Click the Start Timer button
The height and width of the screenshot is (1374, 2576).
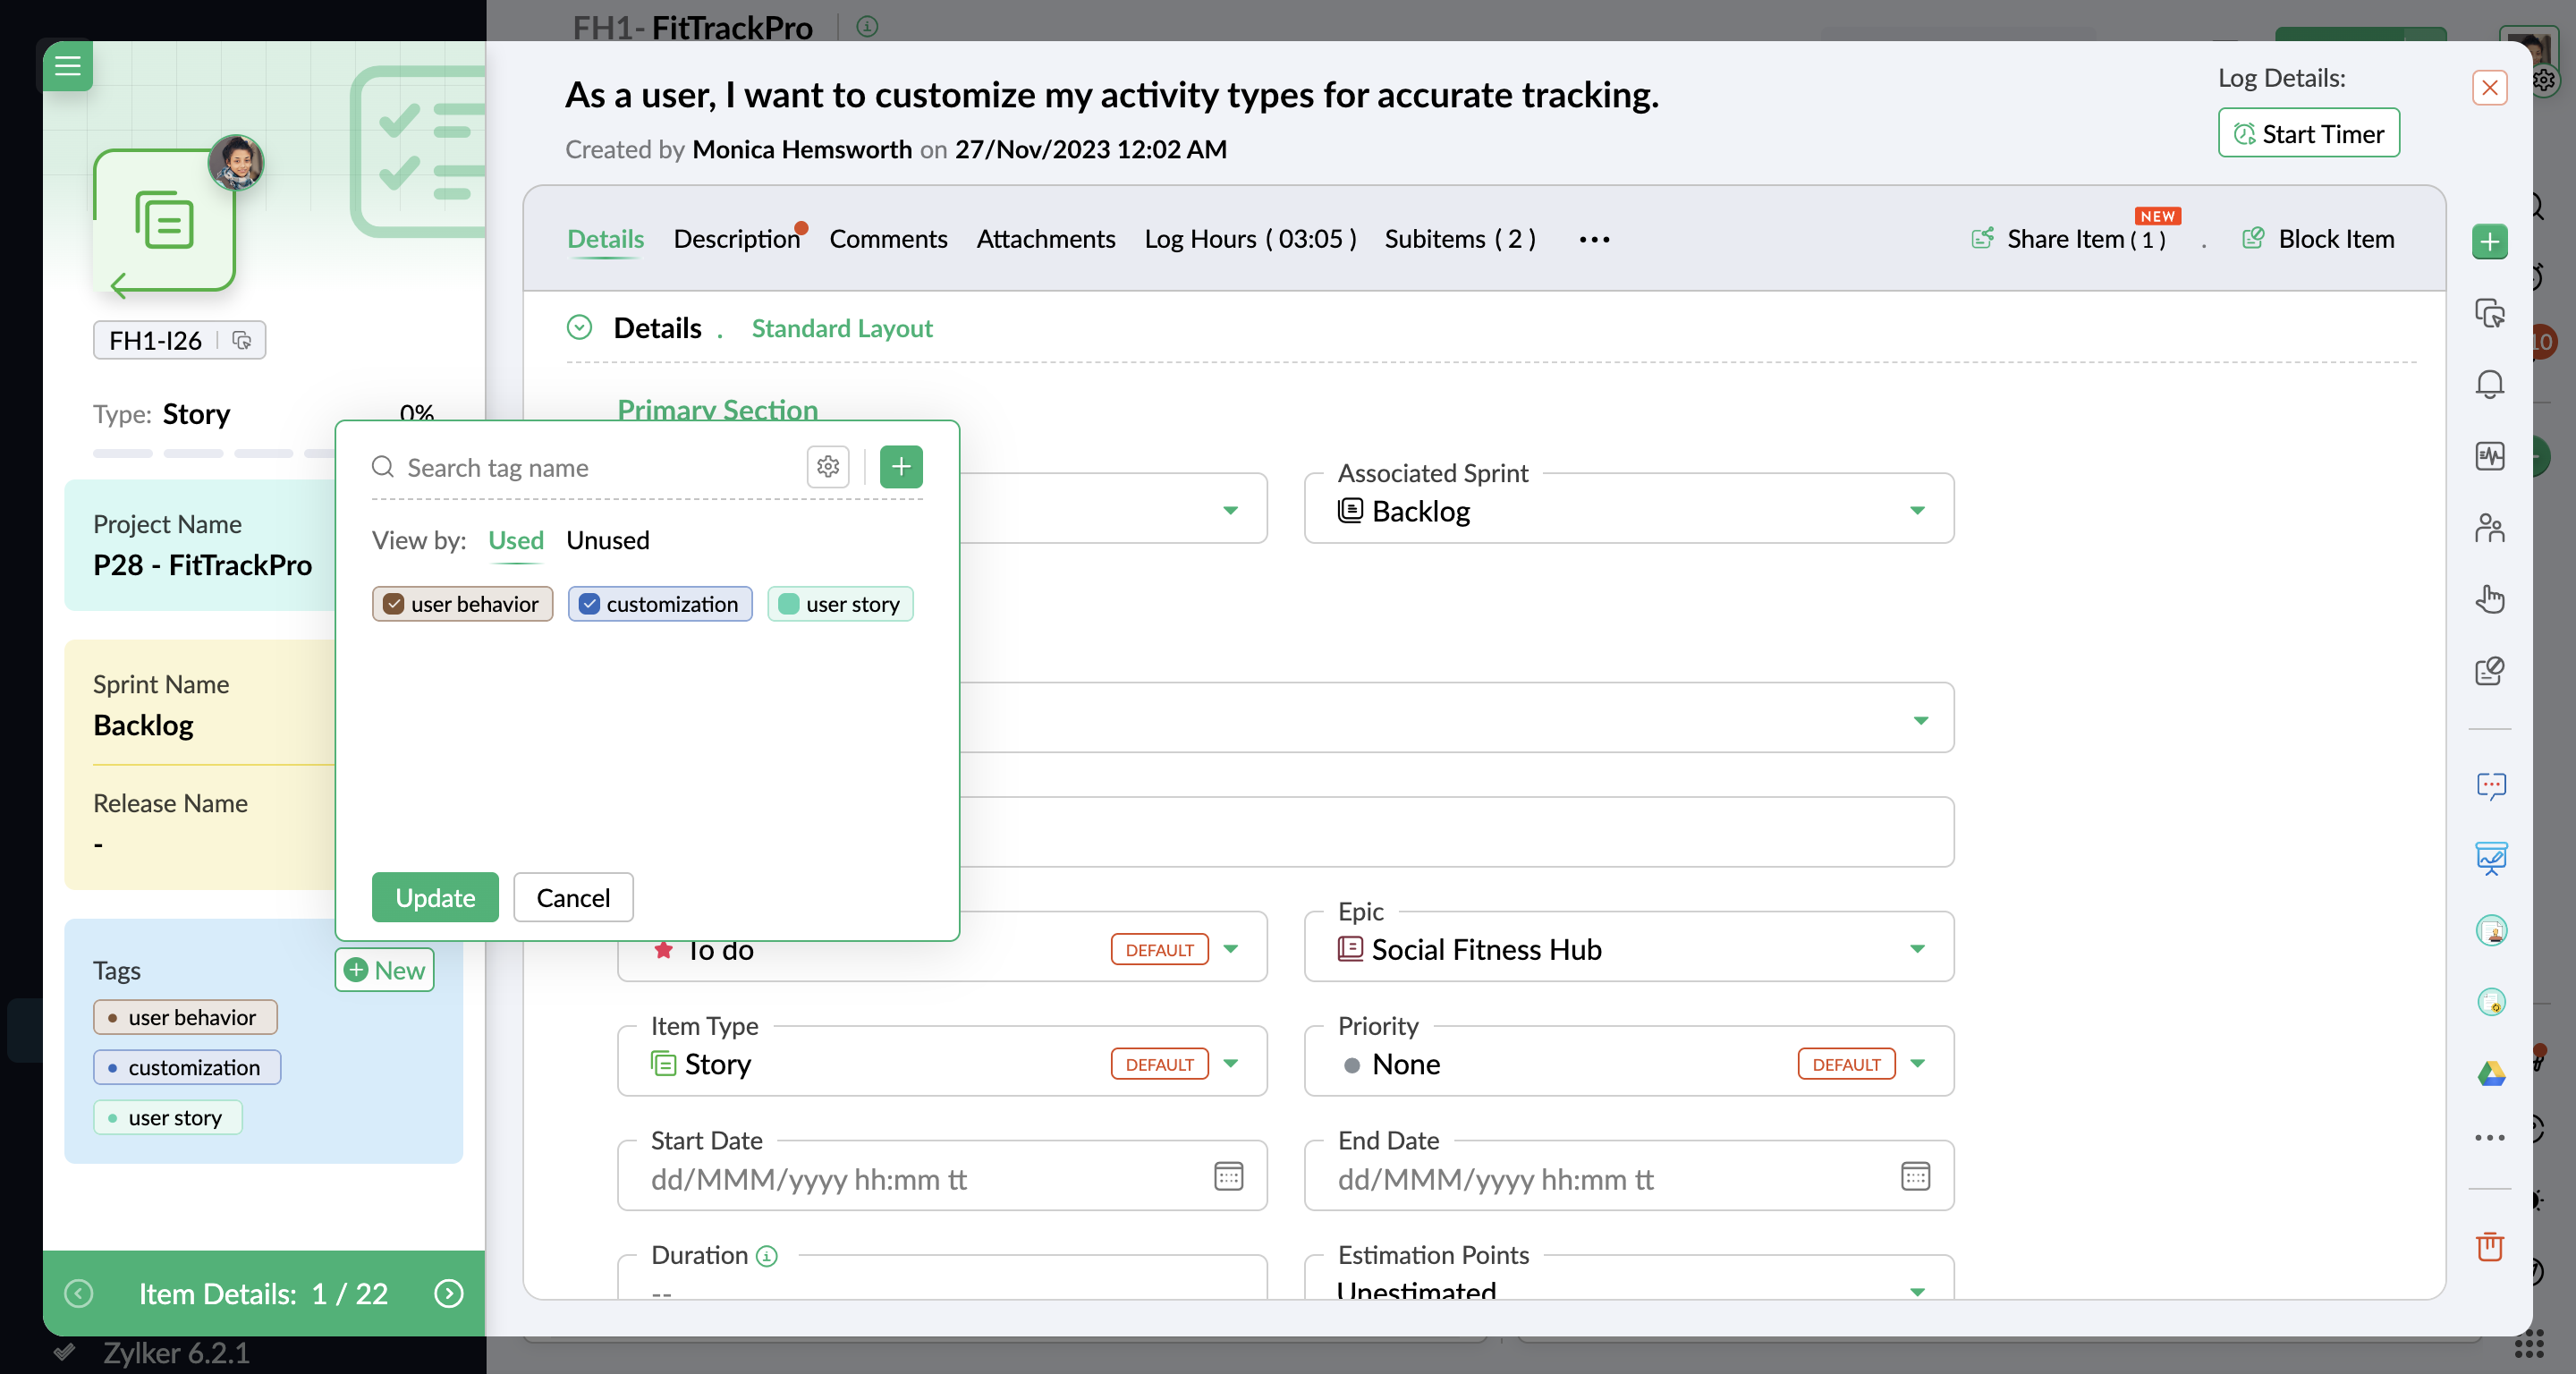[2307, 133]
